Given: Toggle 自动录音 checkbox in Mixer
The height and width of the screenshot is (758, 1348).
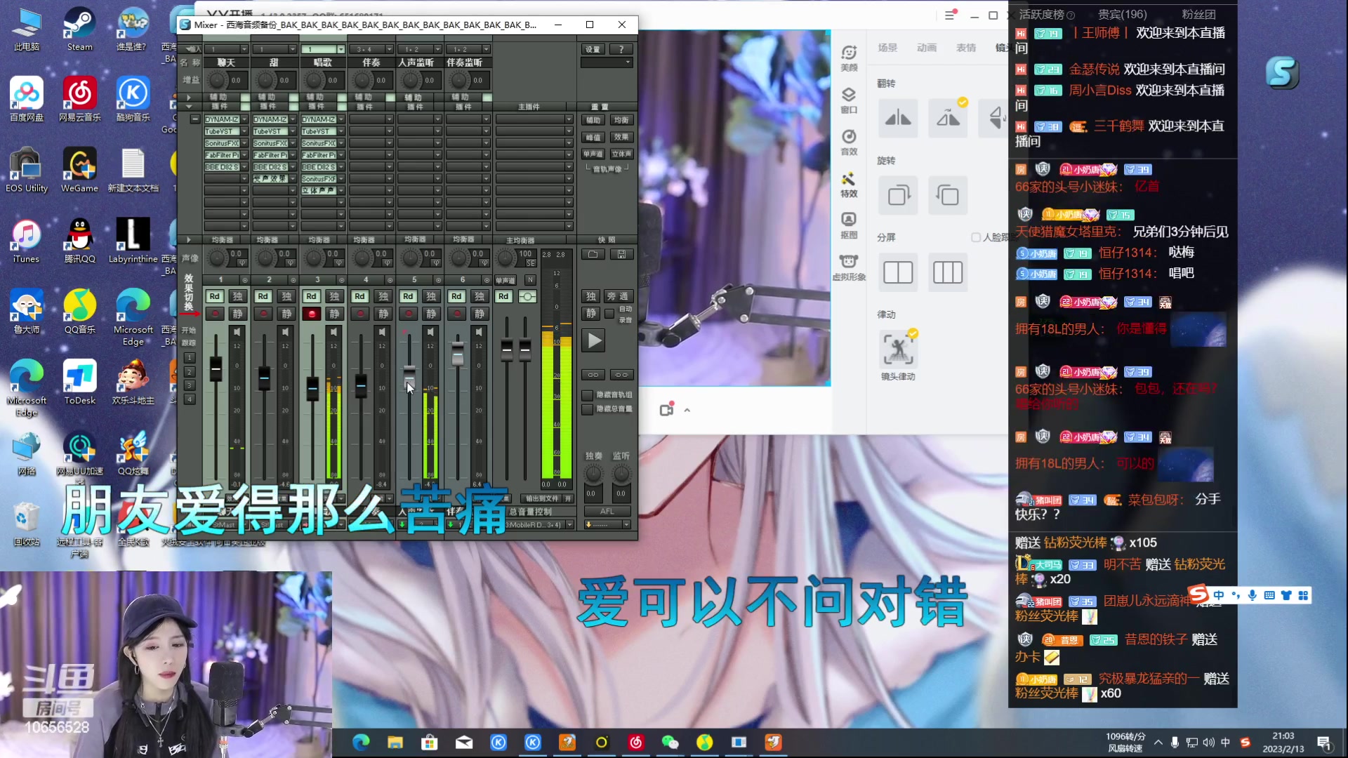Looking at the screenshot, I should tap(609, 314).
